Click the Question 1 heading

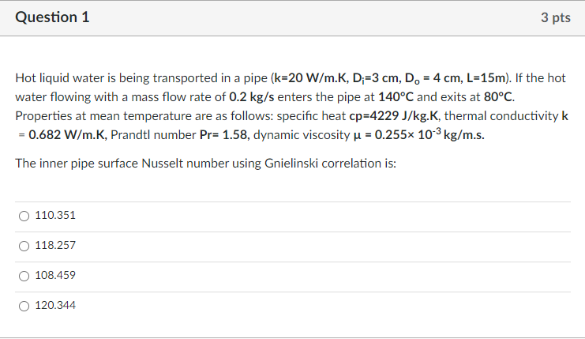point(52,17)
